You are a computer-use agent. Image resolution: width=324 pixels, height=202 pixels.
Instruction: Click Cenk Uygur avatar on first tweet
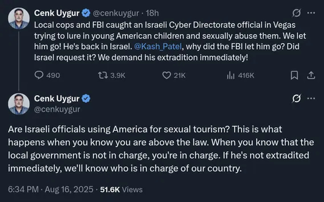coord(19,18)
